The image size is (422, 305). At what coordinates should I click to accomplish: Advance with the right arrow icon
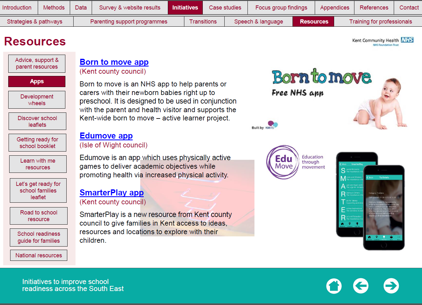(x=391, y=286)
